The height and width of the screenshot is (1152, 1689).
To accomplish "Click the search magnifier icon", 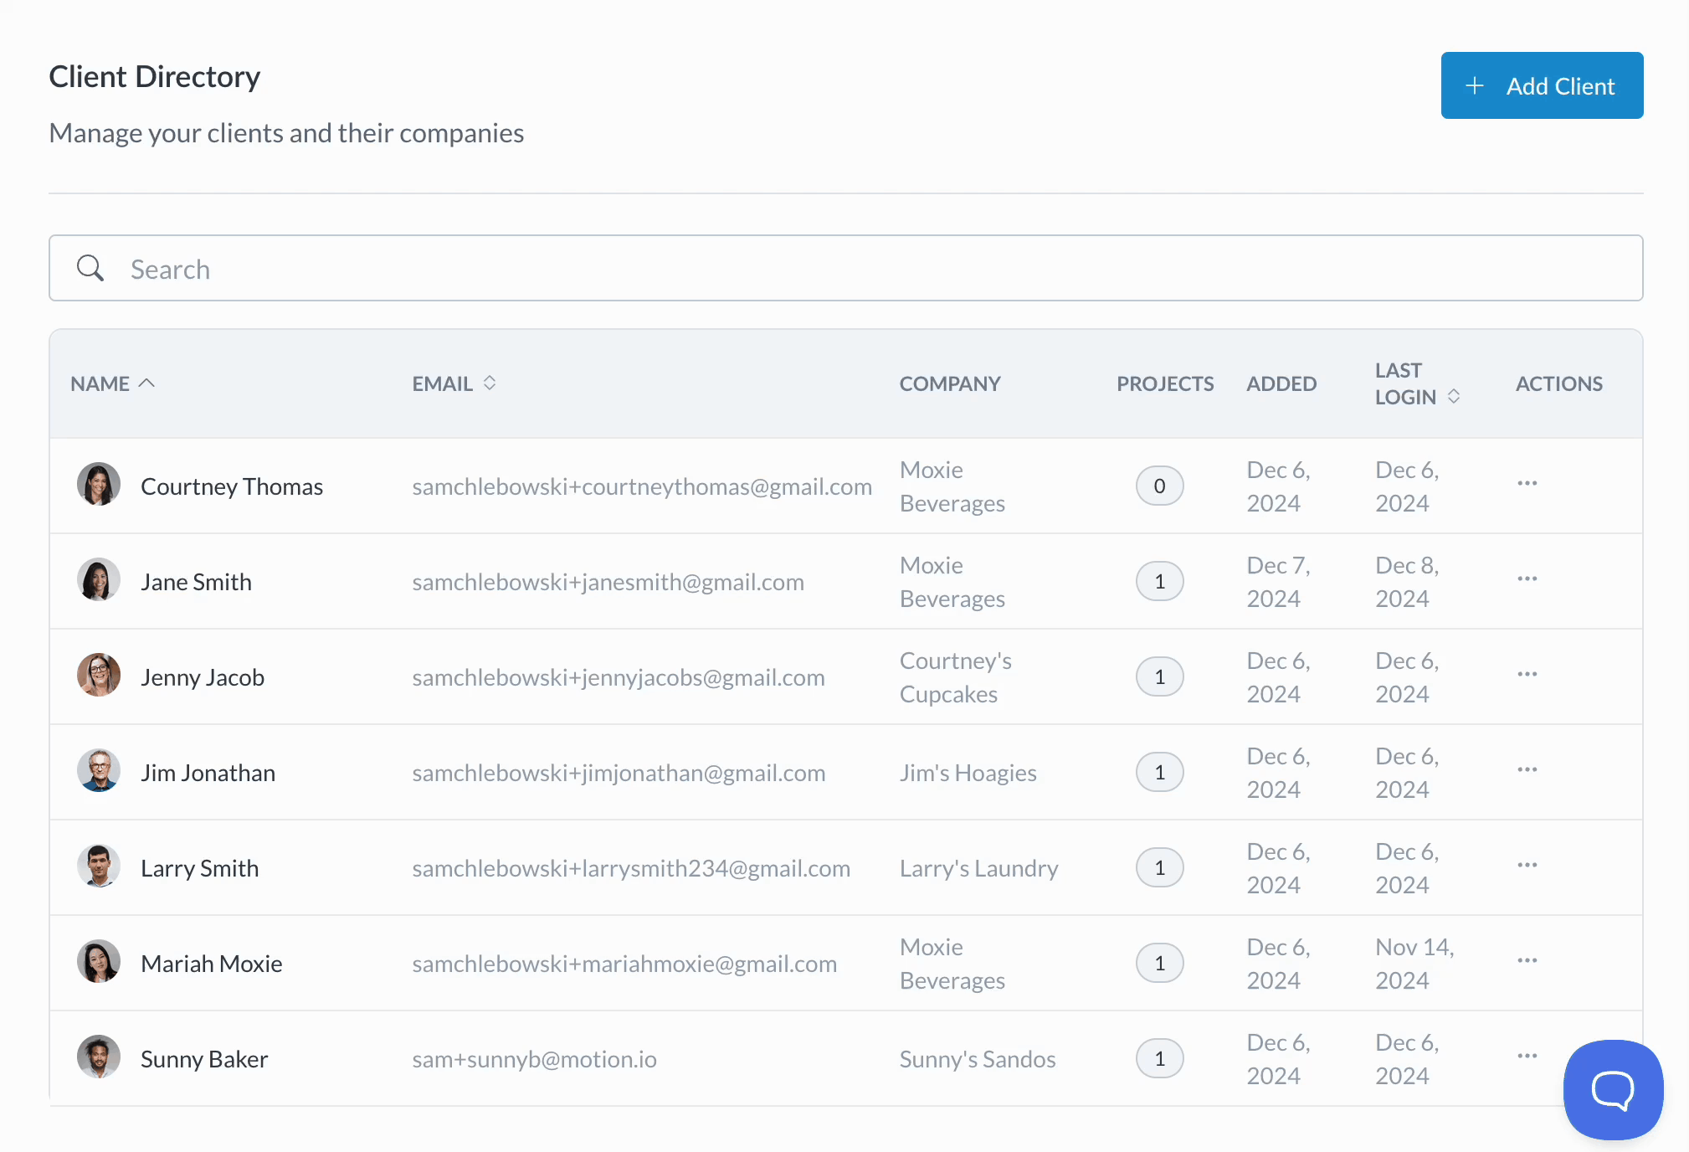I will 90,269.
